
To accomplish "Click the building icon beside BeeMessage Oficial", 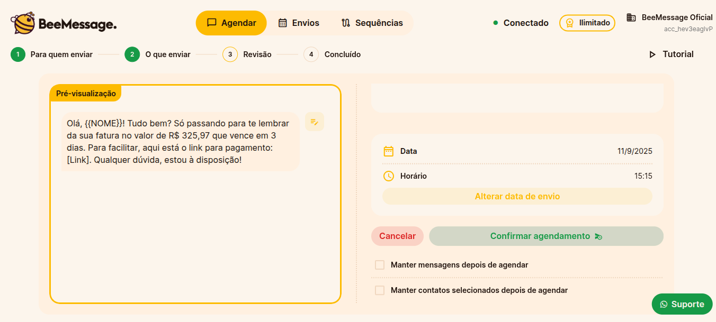I will [x=630, y=17].
